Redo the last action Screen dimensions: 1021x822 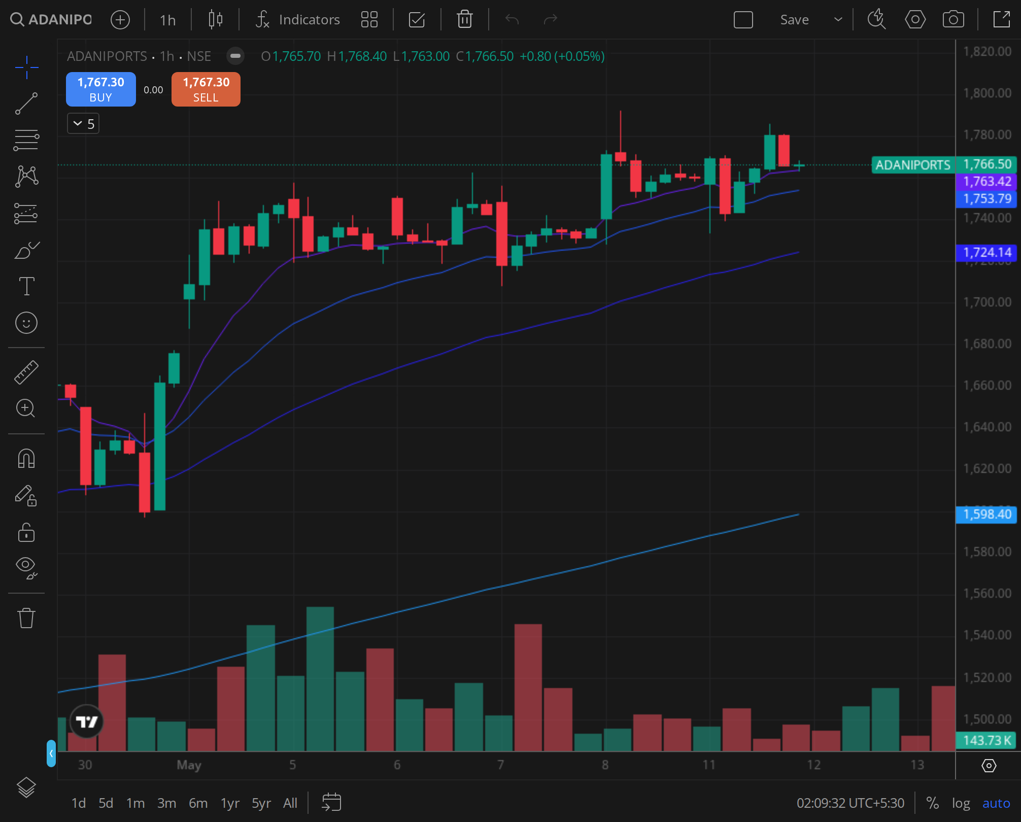(550, 20)
